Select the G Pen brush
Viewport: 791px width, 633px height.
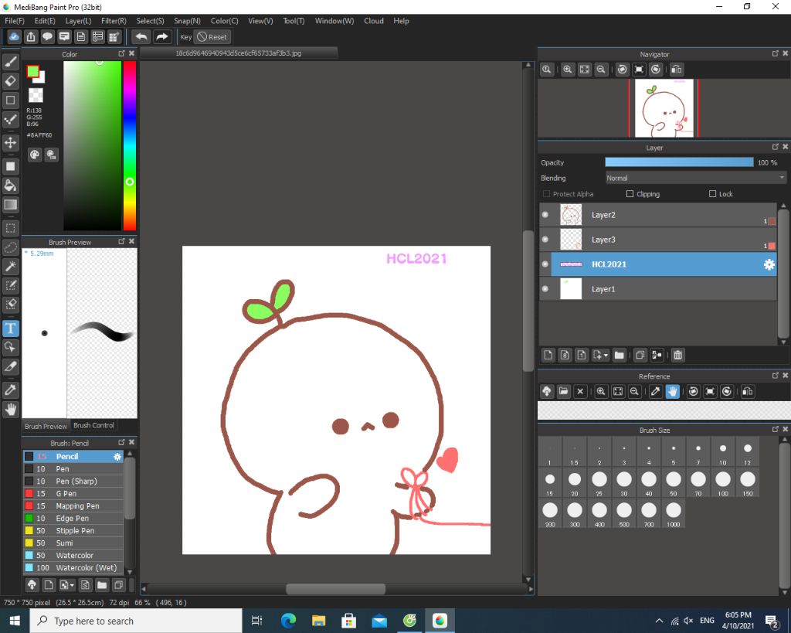[73, 494]
